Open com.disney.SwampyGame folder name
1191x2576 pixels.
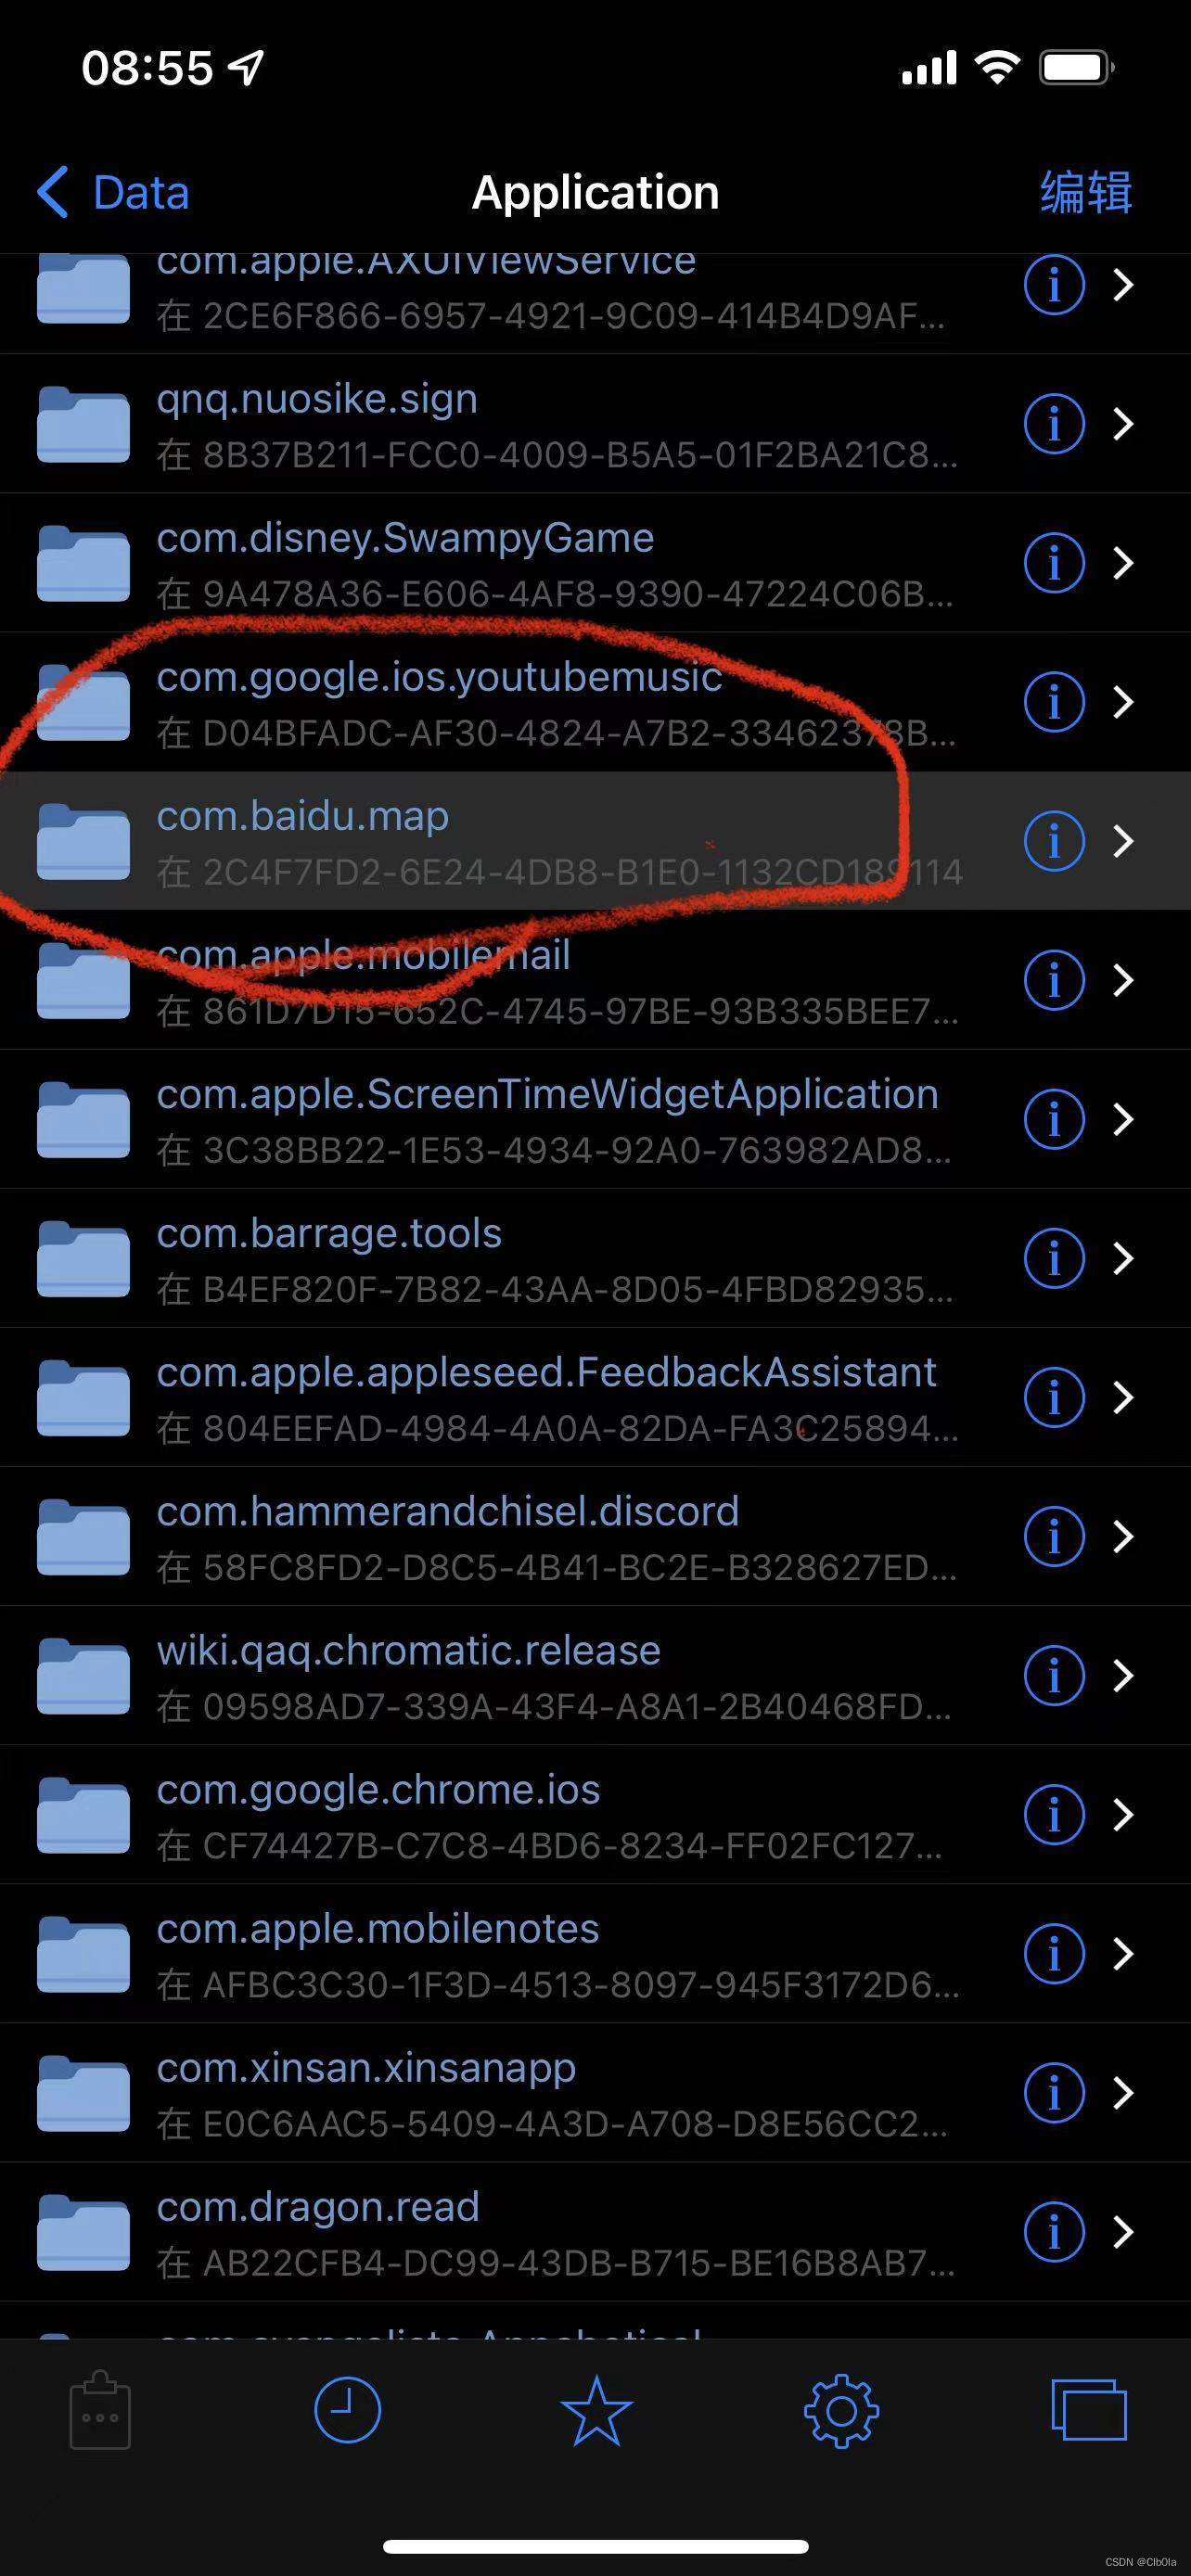(x=405, y=539)
